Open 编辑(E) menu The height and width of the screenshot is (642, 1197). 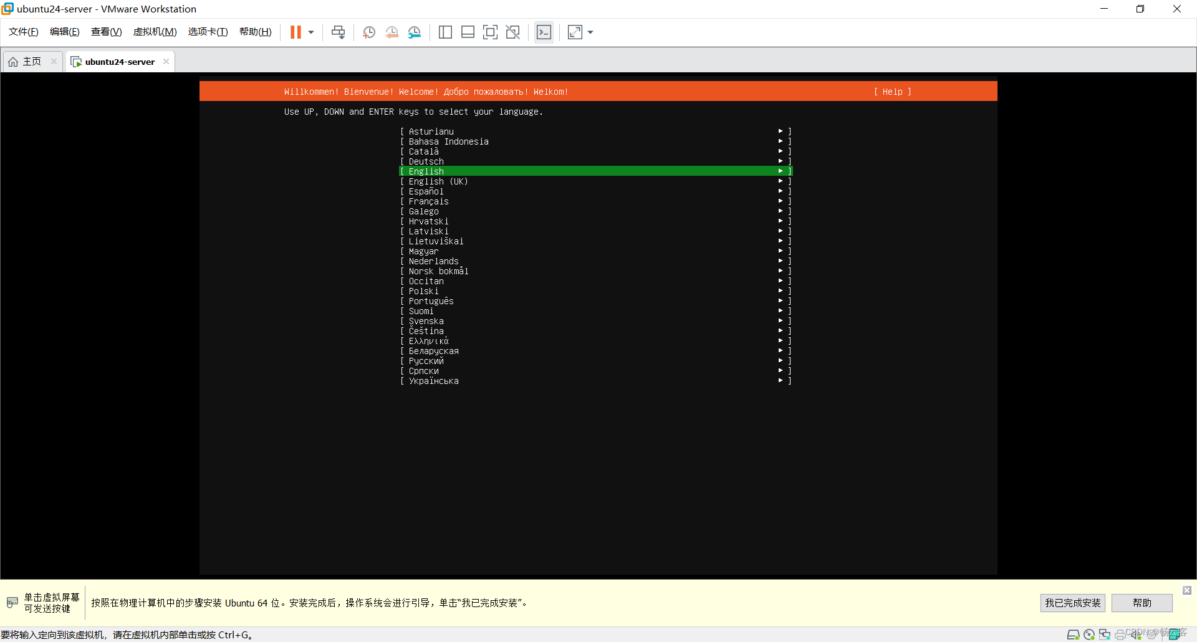[x=65, y=32]
